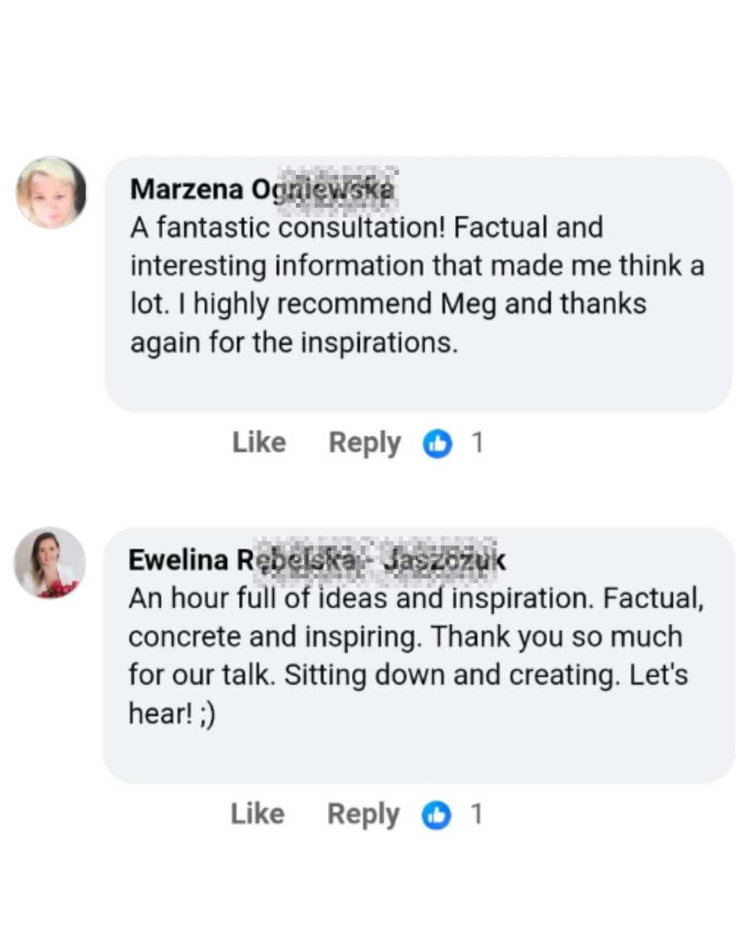The image size is (750, 937).
Task: Open Marzena Ogniewska's profile picture
Action: [51, 192]
